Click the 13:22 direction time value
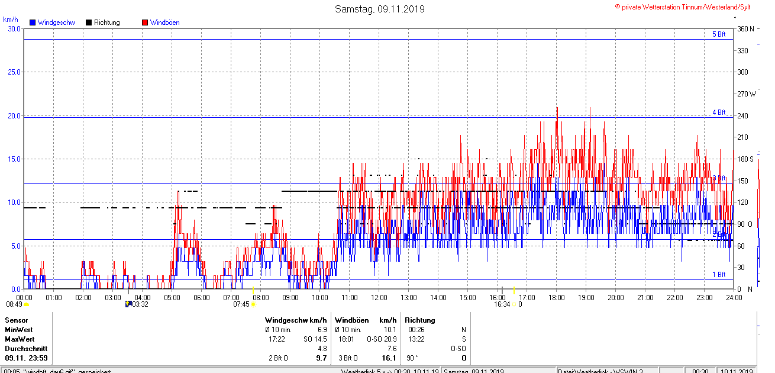775x373 pixels. pos(416,339)
